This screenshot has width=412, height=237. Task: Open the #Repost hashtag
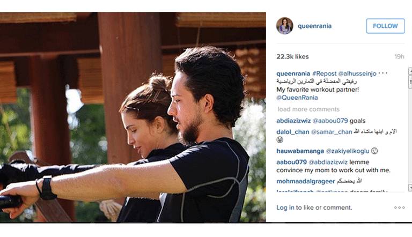click(x=324, y=73)
